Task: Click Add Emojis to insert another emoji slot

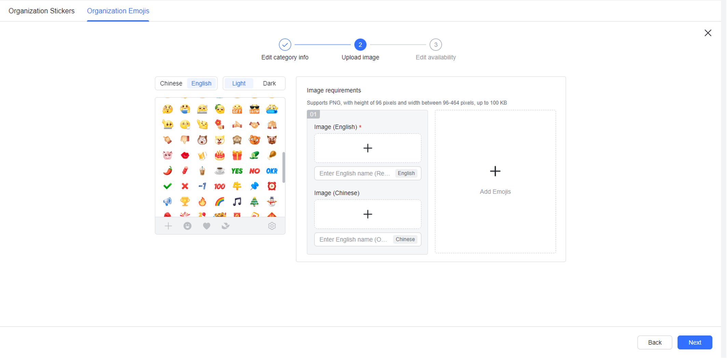Action: click(495, 181)
